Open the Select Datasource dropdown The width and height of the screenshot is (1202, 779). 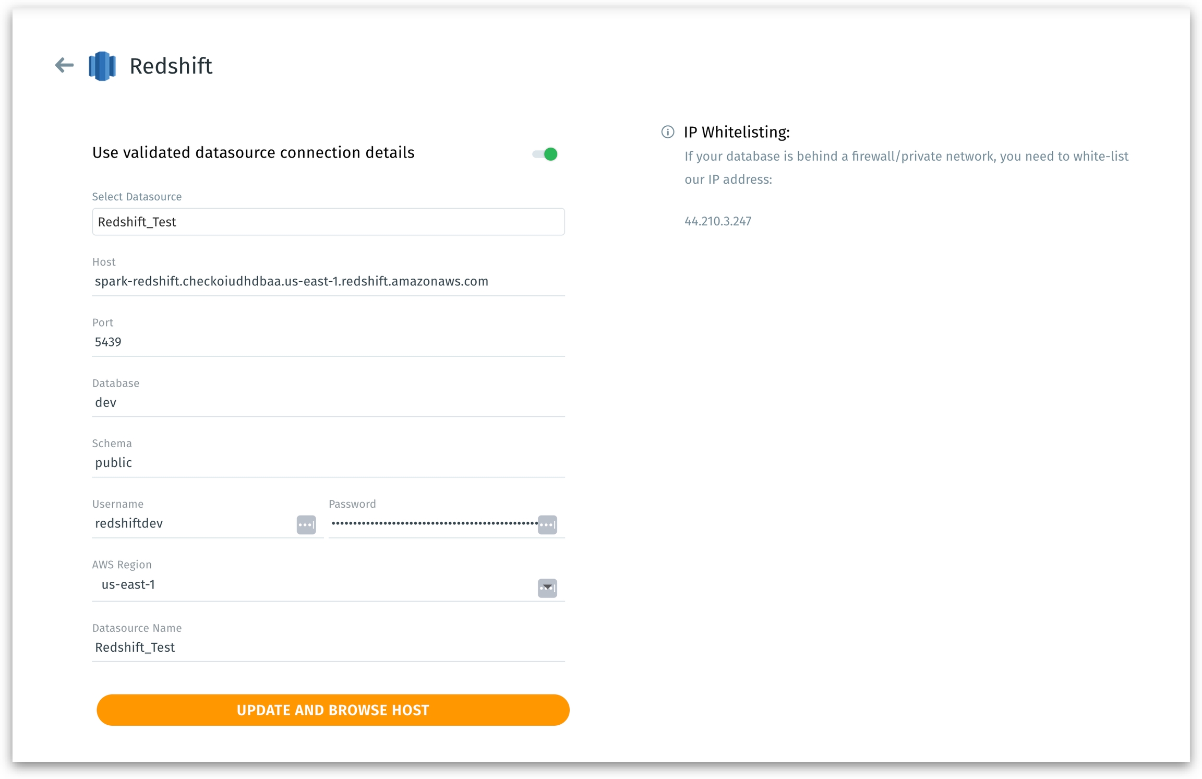(x=328, y=222)
